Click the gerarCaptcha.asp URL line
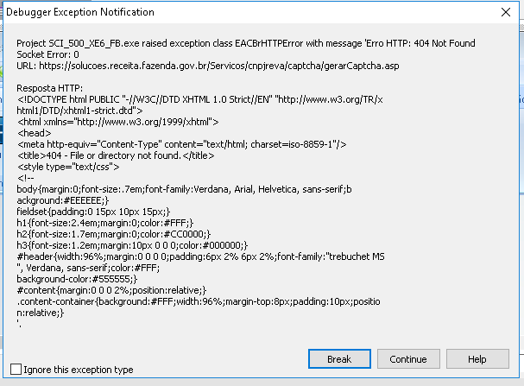This screenshot has width=524, height=386. pyautogui.click(x=208, y=66)
